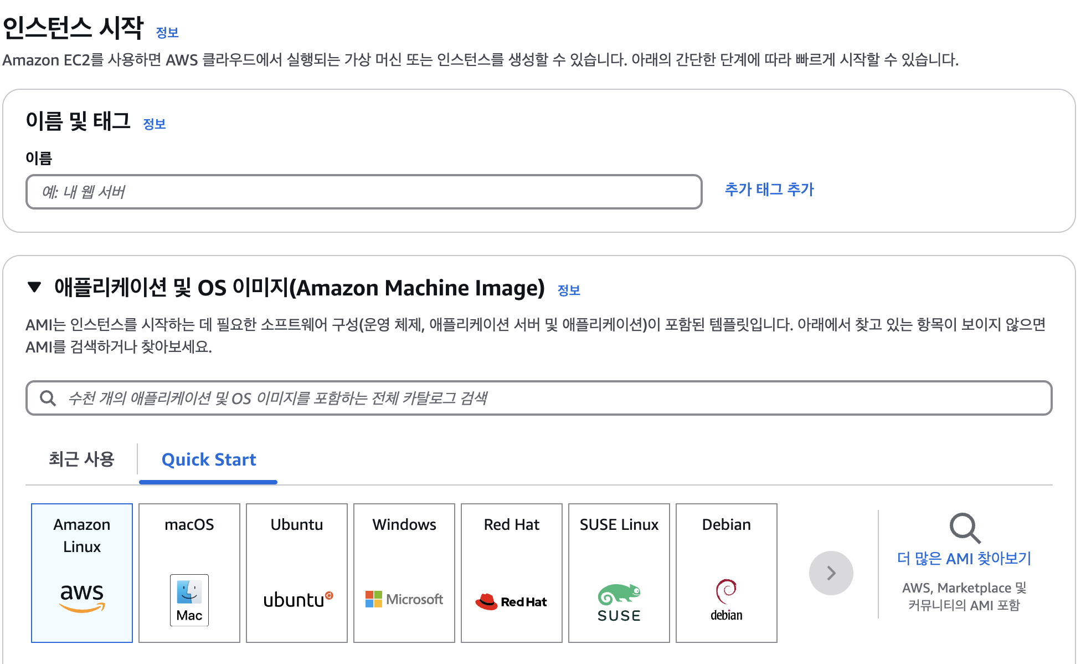Screen dimensions: 1091x664
Task: Select the Amazon Linux AWS logo tile
Action: pyautogui.click(x=81, y=573)
